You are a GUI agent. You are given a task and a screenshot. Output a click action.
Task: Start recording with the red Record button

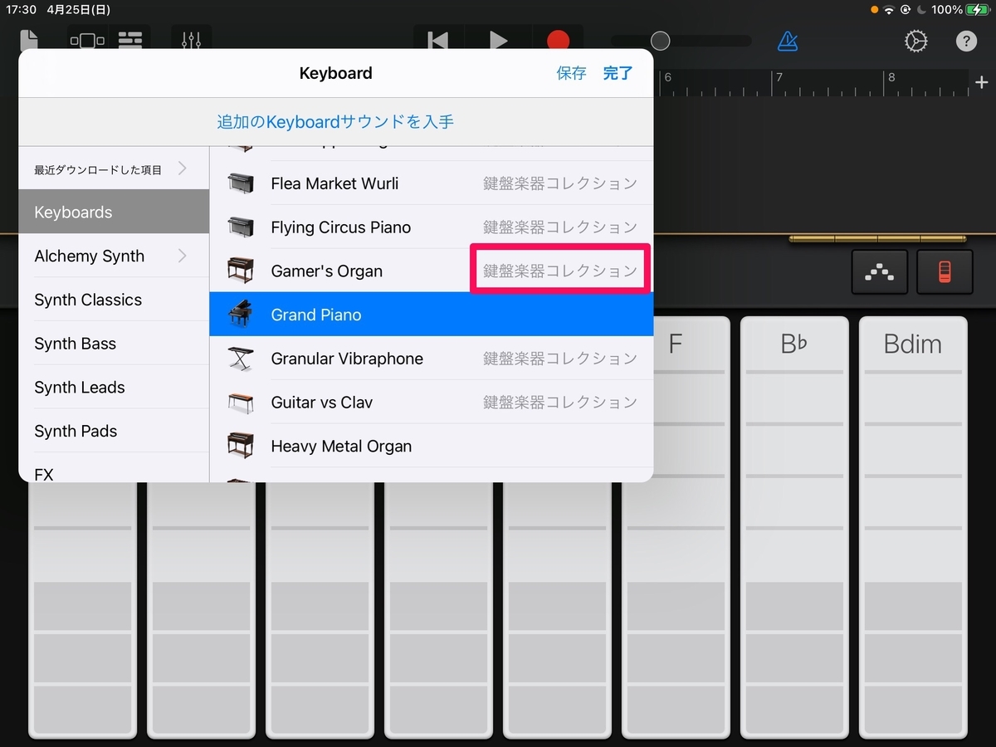pos(559,41)
